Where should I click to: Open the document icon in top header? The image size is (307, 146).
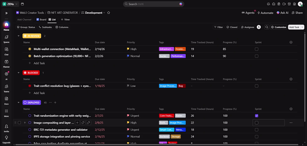294,4
